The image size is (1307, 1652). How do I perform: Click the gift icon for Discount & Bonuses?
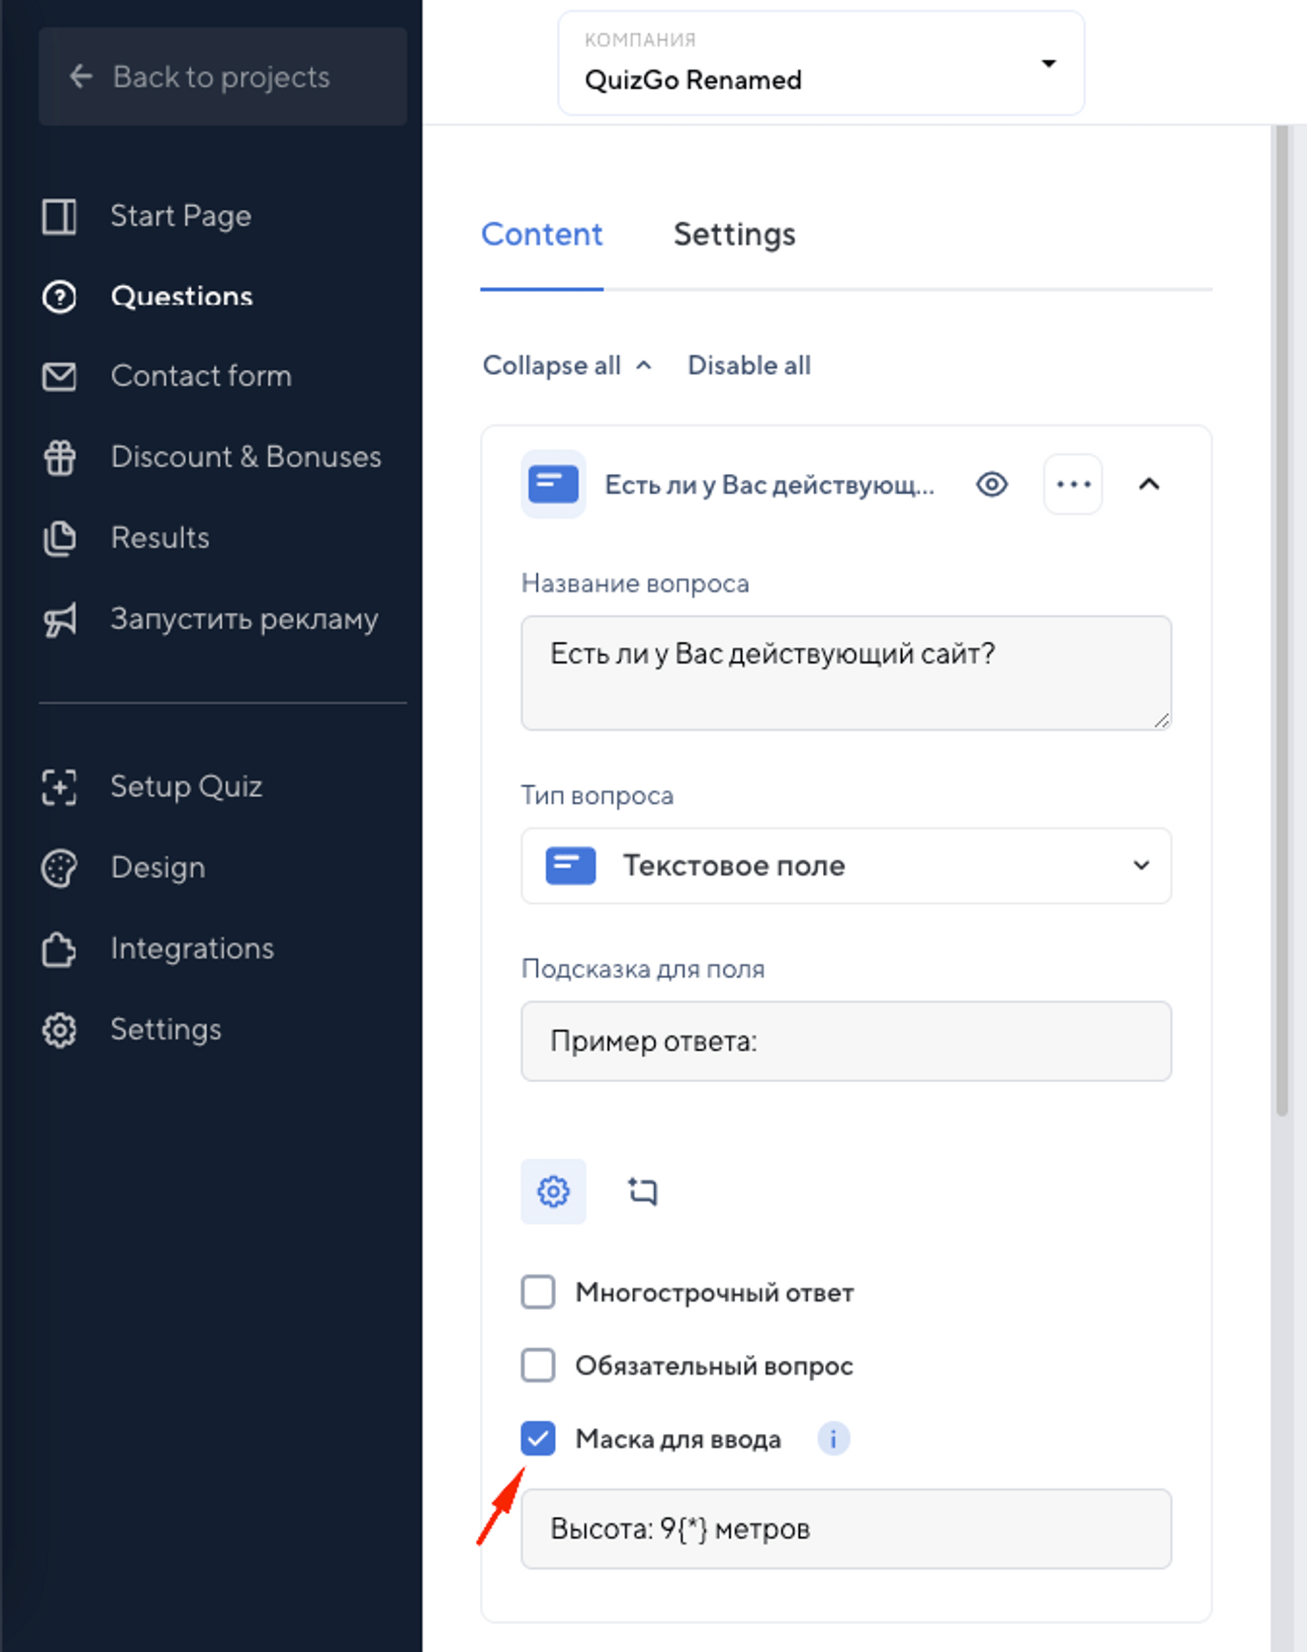coord(59,457)
